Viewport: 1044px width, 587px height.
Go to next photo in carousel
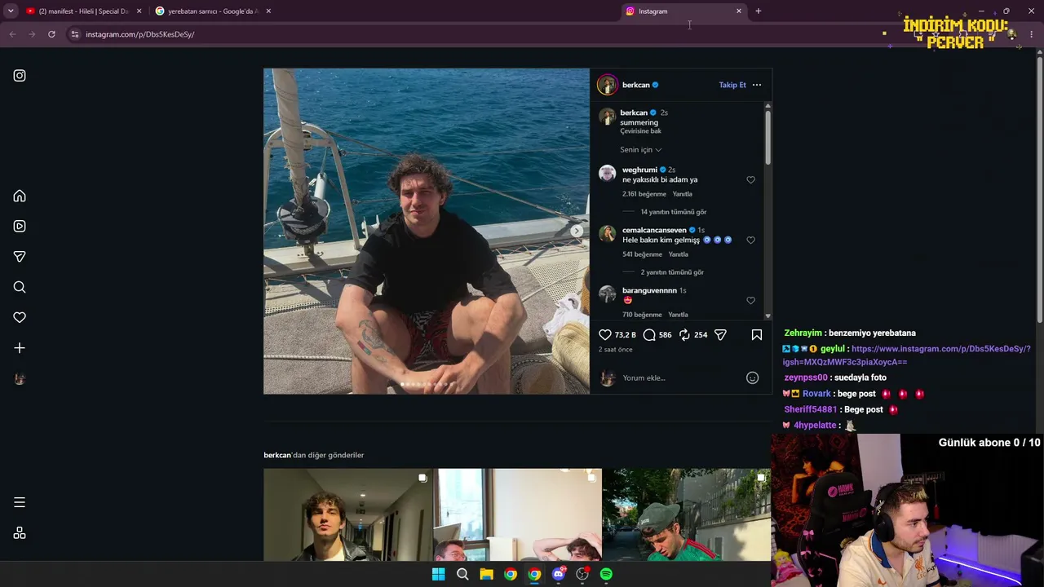tap(577, 231)
